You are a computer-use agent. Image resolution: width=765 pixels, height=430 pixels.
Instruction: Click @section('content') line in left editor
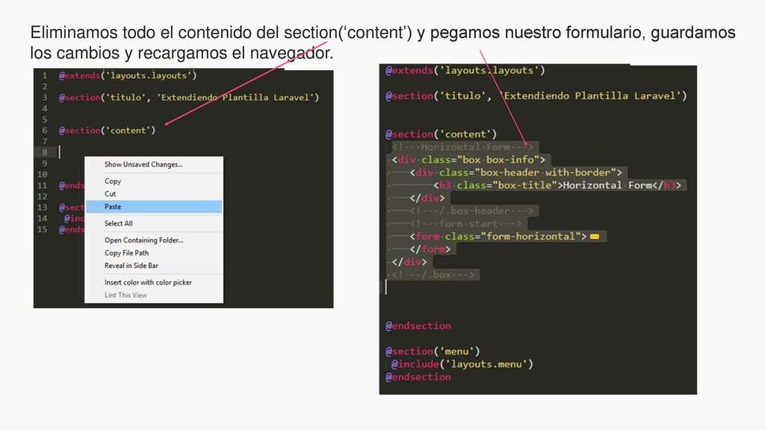[107, 131]
